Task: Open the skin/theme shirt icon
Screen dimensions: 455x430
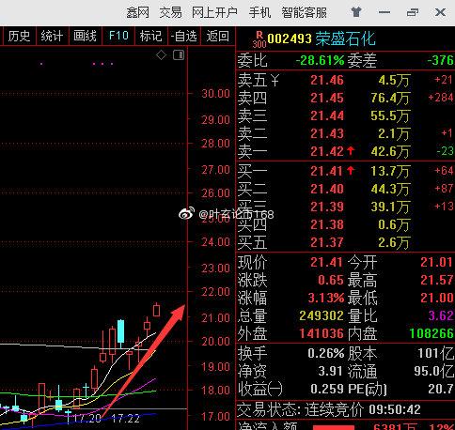Action: click(x=356, y=12)
